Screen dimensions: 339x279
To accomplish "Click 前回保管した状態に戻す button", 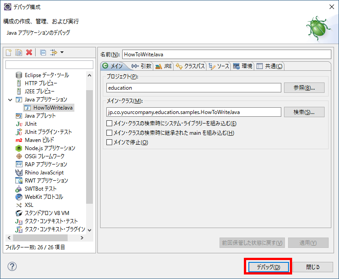I will tap(252, 242).
